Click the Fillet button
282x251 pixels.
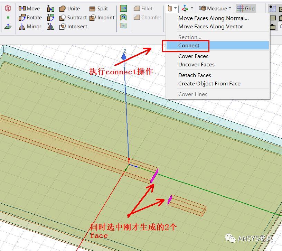[143, 8]
